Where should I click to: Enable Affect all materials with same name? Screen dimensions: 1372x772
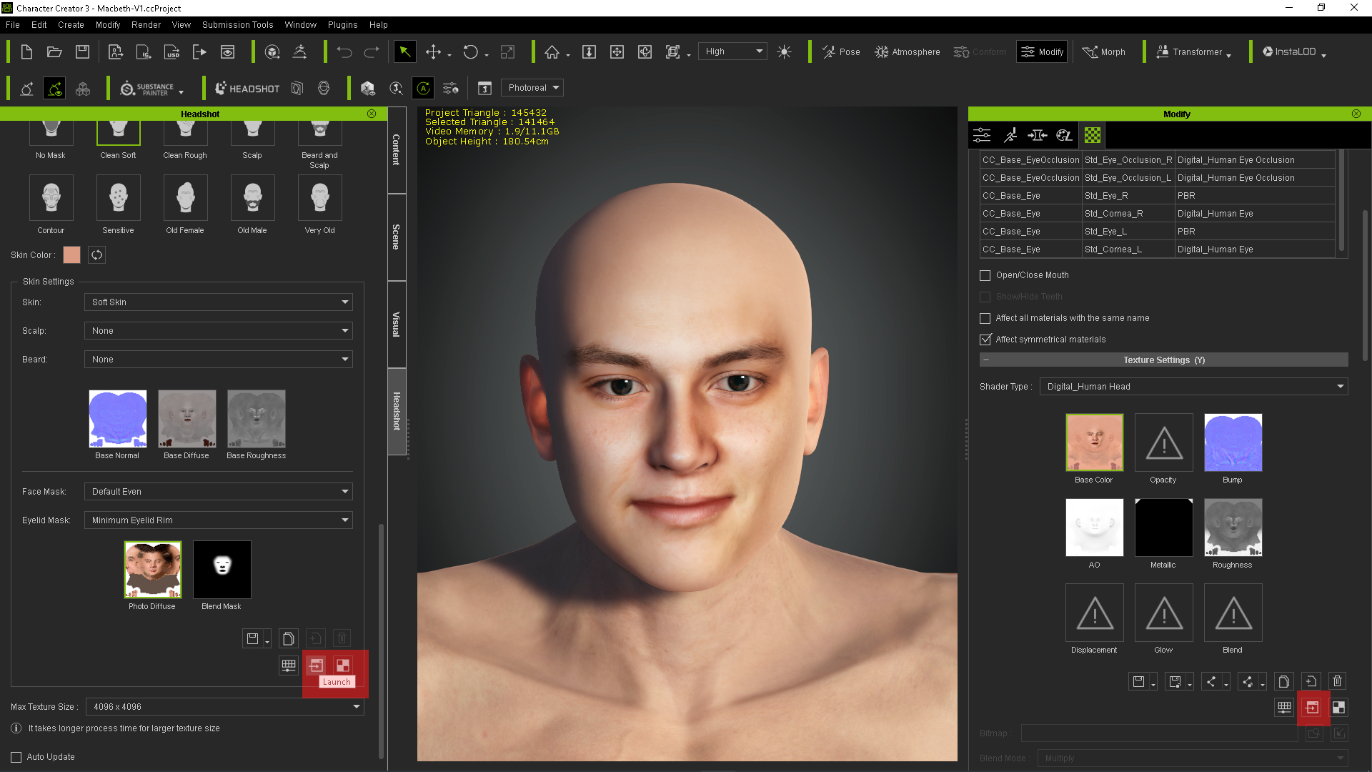coord(985,318)
